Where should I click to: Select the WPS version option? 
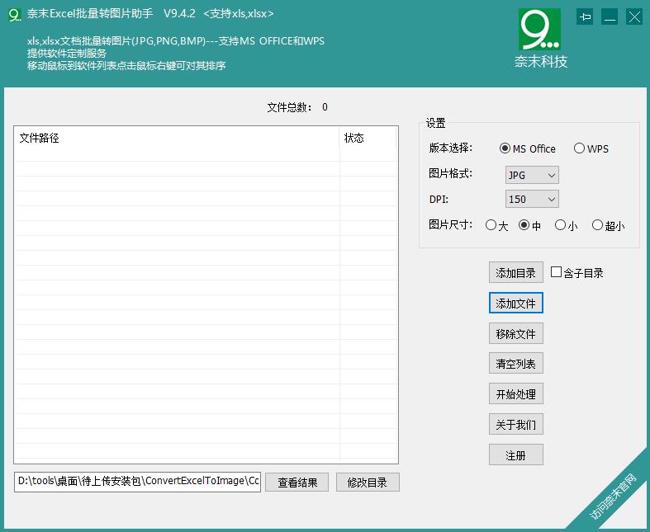pos(580,148)
